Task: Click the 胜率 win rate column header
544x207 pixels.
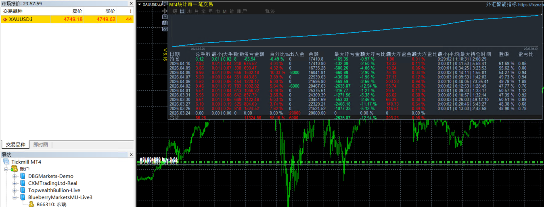Action: tap(504, 54)
